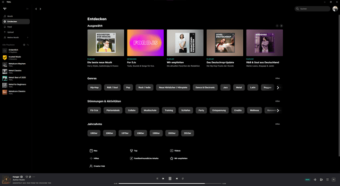This screenshot has height=186, width=340.
Task: Like the song Hunger with the heart icon
Action: (x=26, y=177)
